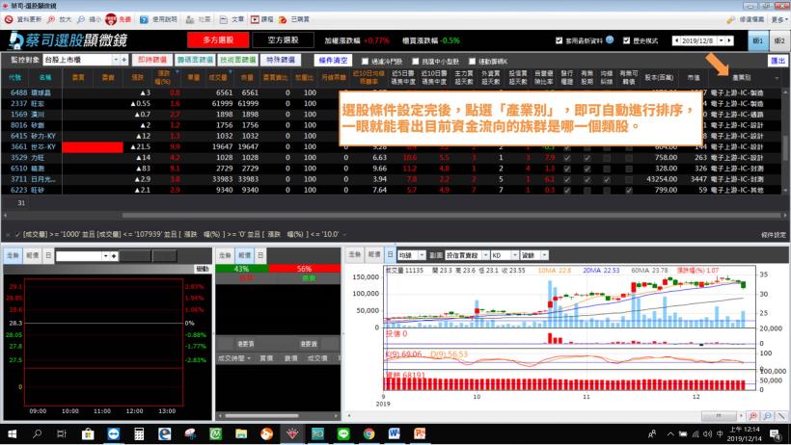Open the 產業別 column header dropdown arrow
Viewport: 791px width, 445px height.
coord(777,78)
